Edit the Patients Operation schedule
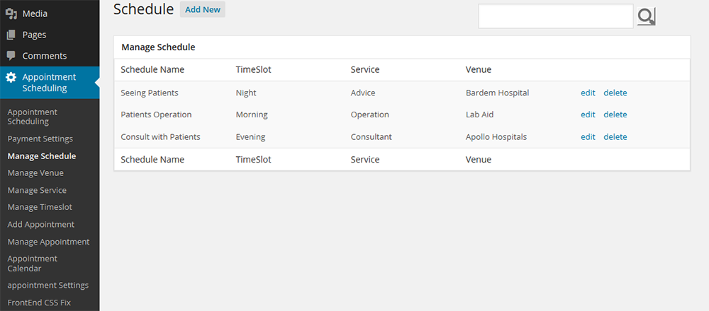The height and width of the screenshot is (311, 709). click(588, 115)
